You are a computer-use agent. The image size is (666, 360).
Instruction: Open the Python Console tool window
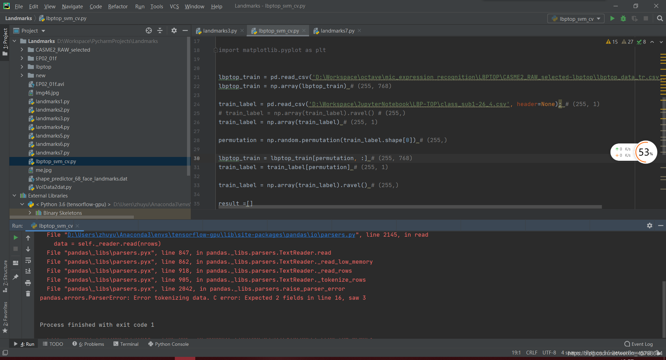point(168,344)
